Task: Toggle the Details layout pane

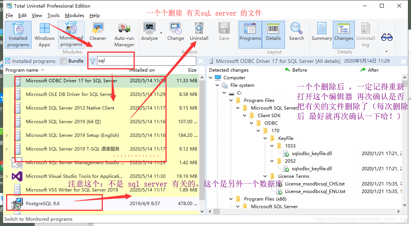Action: (x=273, y=35)
